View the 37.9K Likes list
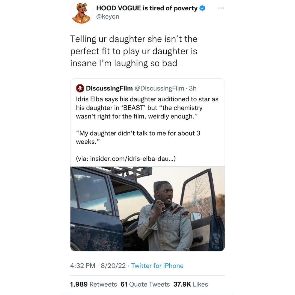This screenshot has width=295, height=295. (x=191, y=284)
